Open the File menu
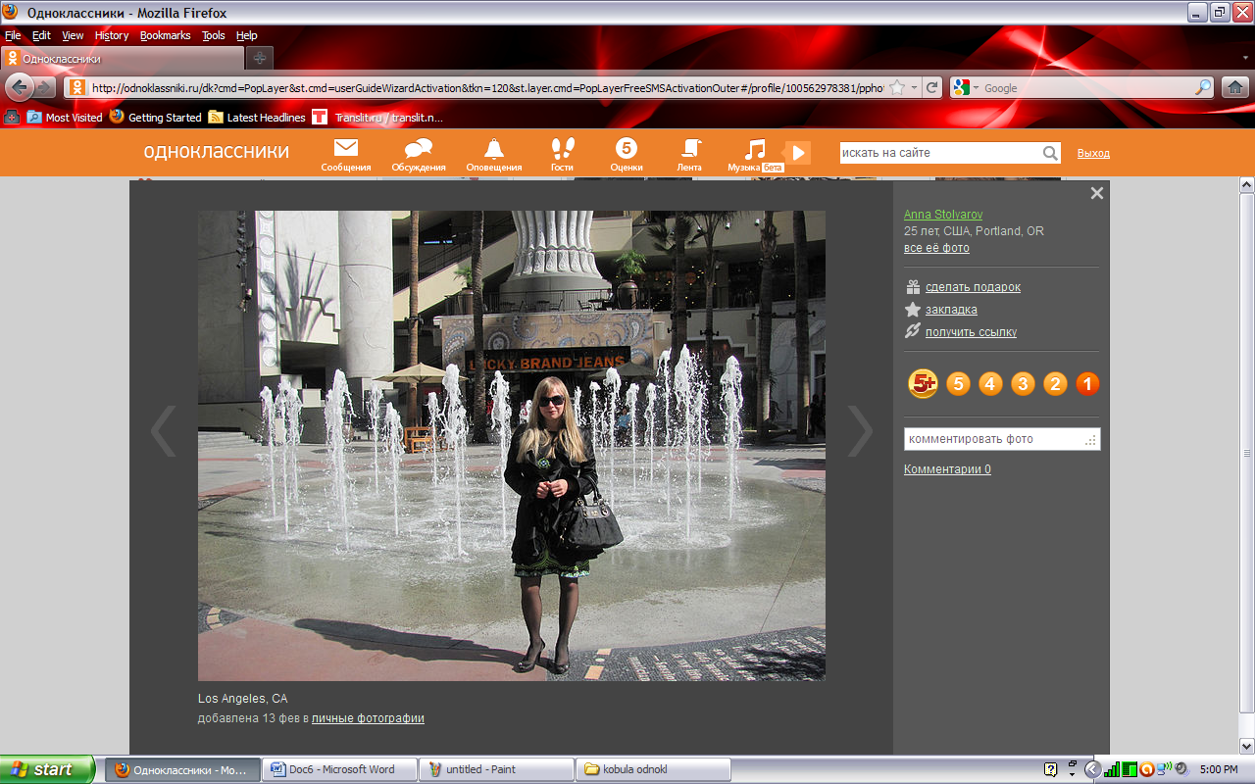The width and height of the screenshot is (1255, 784). 13,35
